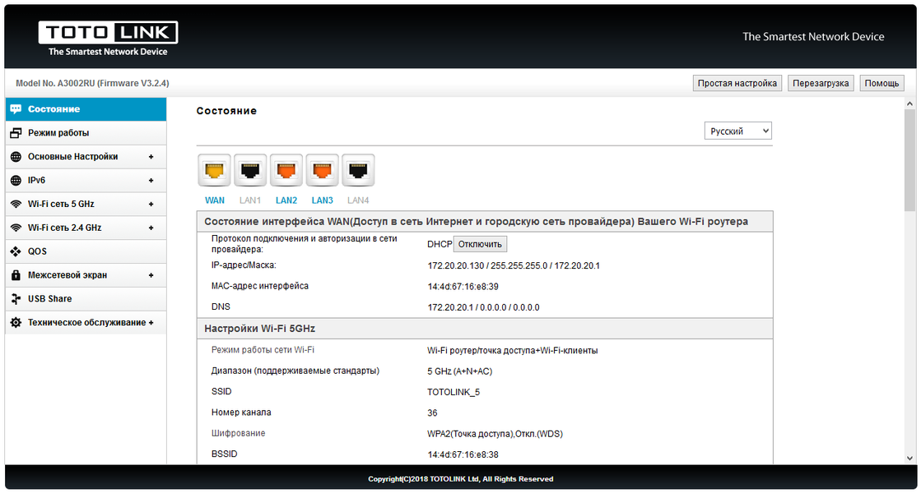Click the WAN port label

tap(214, 200)
